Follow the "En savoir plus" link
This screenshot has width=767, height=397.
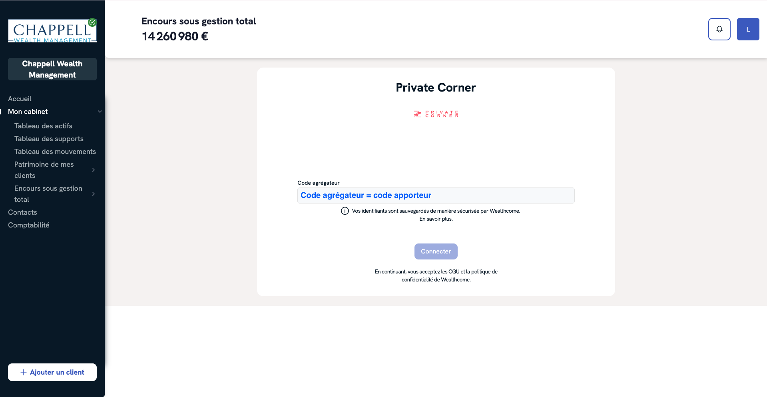(436, 219)
